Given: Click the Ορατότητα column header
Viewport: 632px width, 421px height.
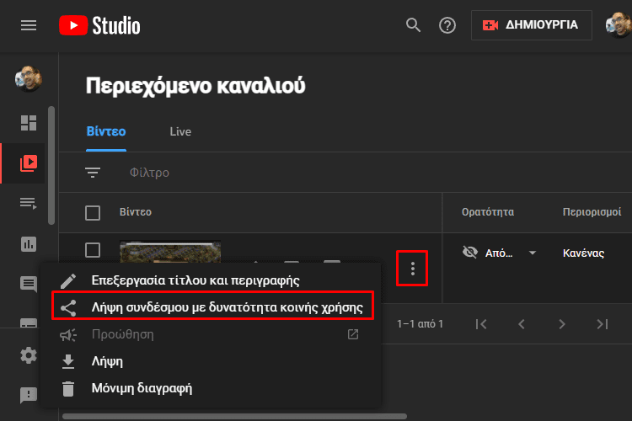Looking at the screenshot, I should (x=488, y=212).
